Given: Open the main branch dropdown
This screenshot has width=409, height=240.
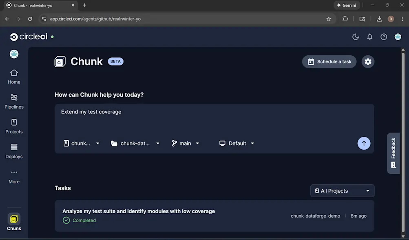Looking at the screenshot, I should pyautogui.click(x=185, y=143).
